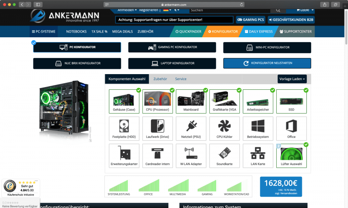Open the KONFIGURATOR navigation tab
This screenshot has width=348, height=208.
[x=223, y=32]
